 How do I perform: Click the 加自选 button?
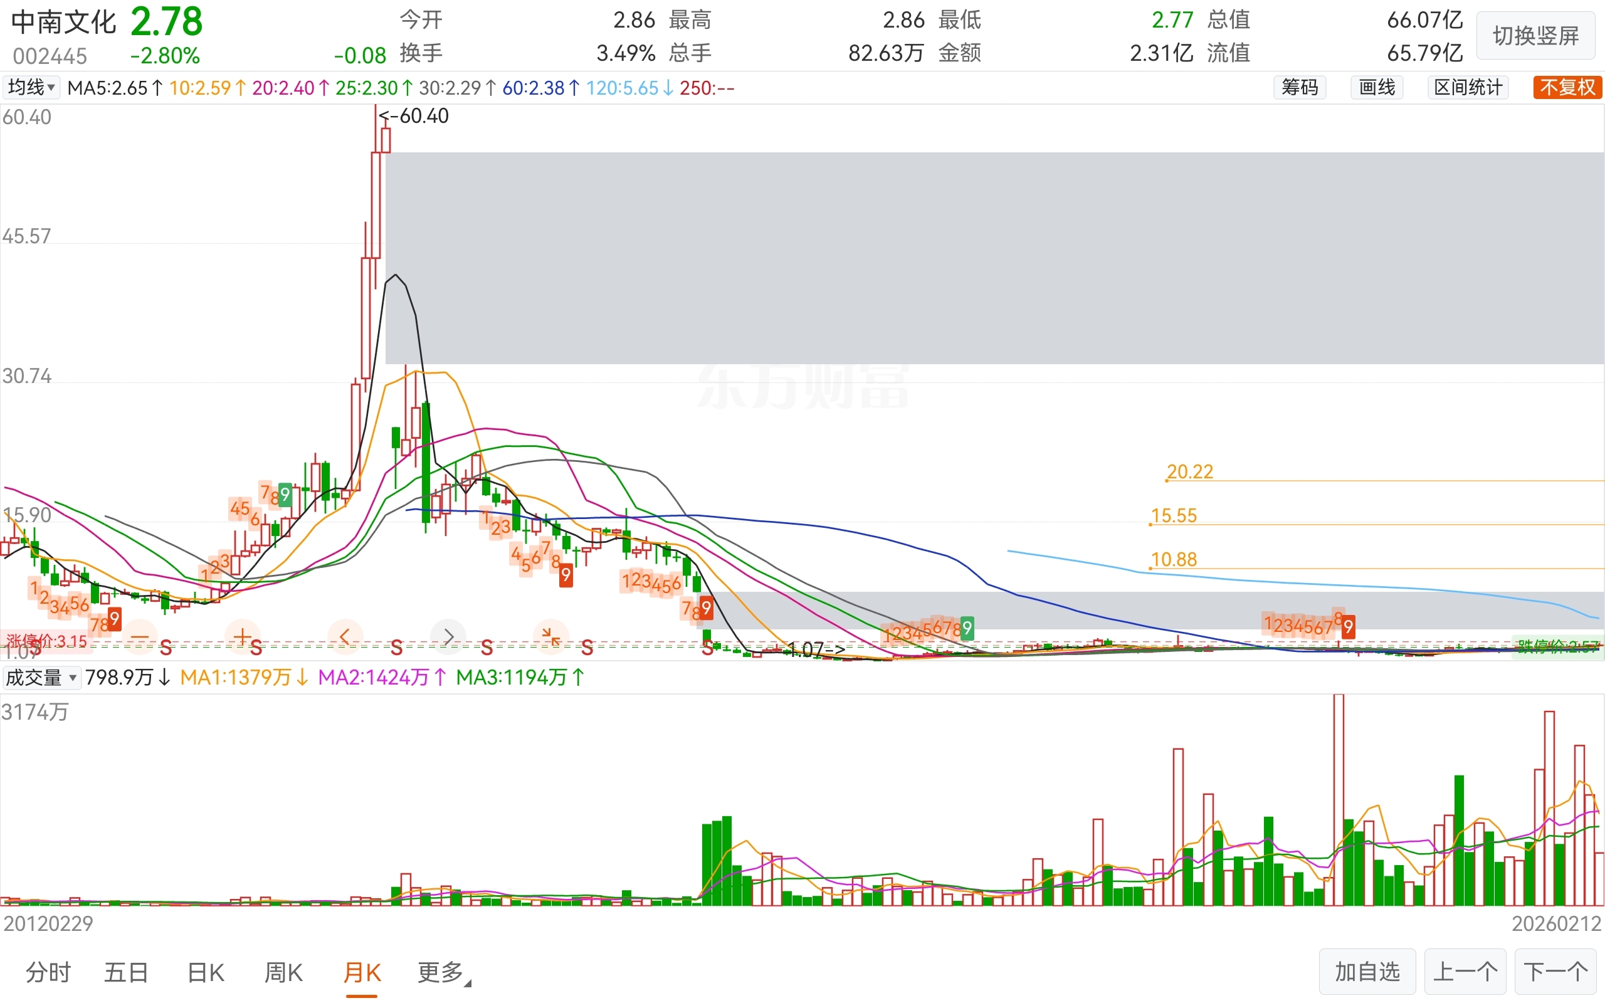pos(1367,972)
